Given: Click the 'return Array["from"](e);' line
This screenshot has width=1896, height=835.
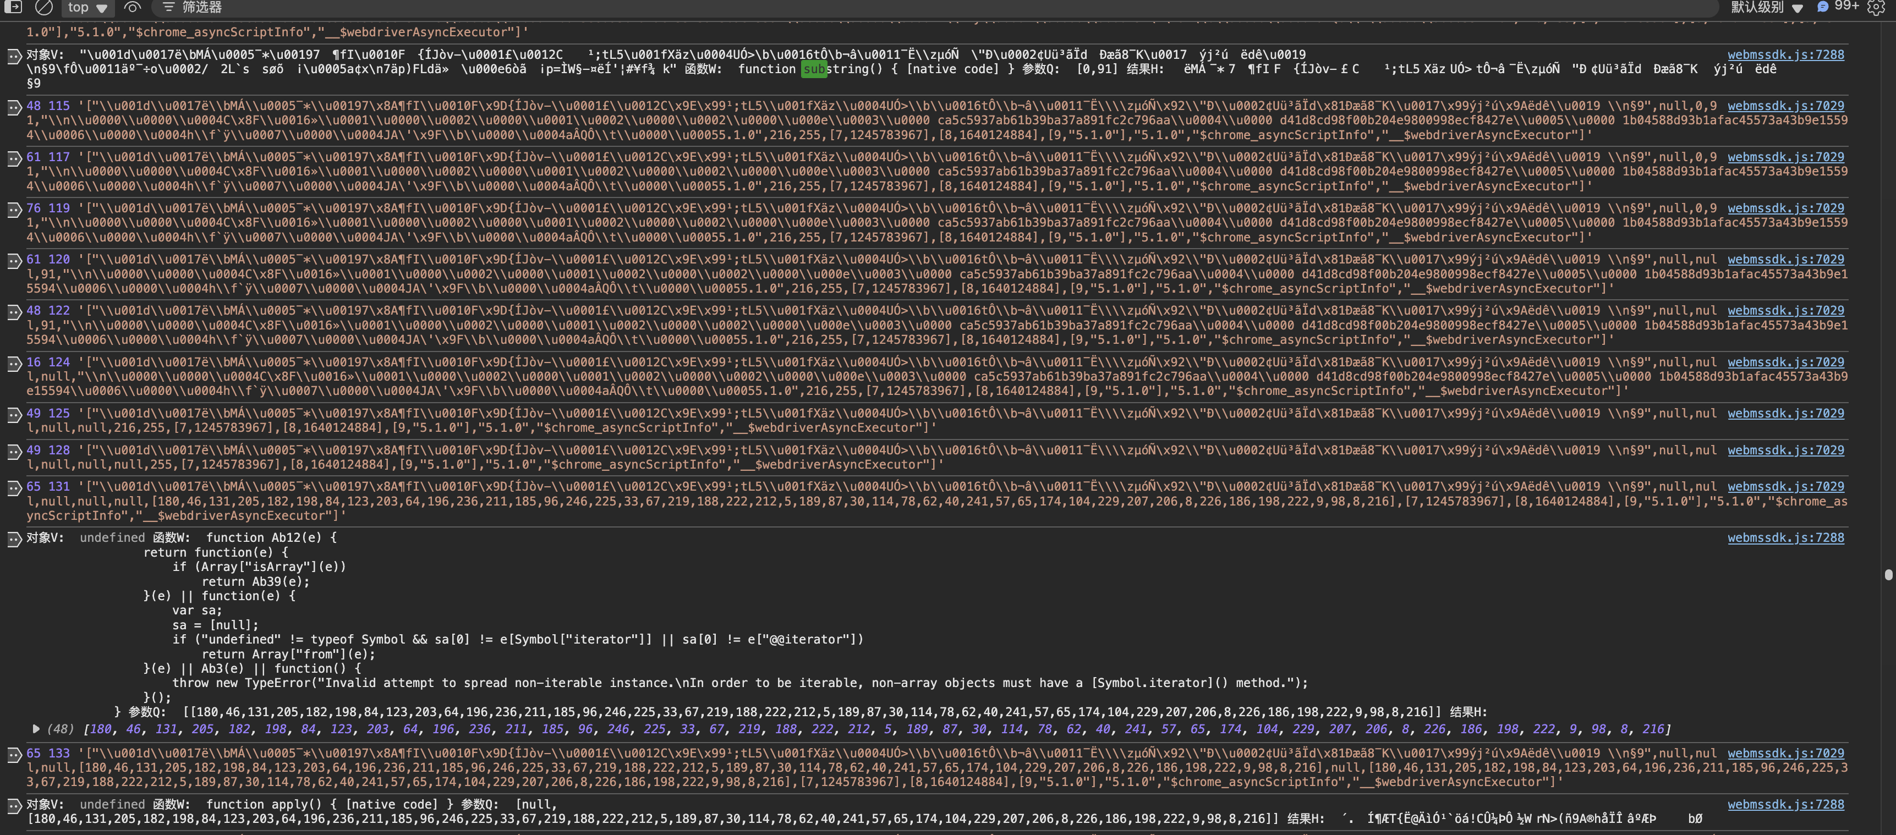Looking at the screenshot, I should (288, 654).
